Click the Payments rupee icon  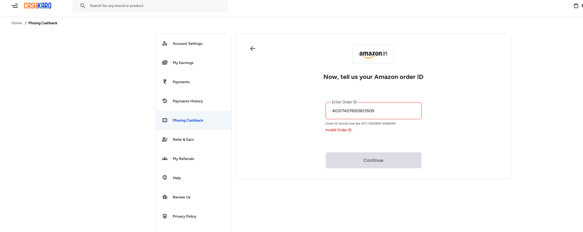click(165, 82)
